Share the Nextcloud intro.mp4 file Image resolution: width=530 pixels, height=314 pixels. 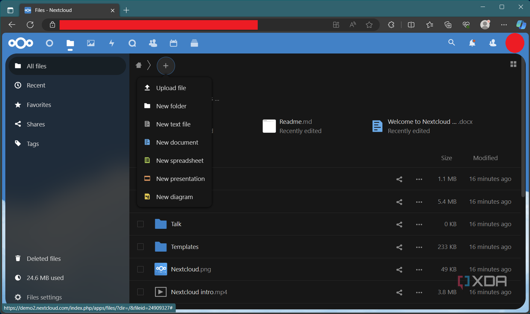[x=399, y=292]
